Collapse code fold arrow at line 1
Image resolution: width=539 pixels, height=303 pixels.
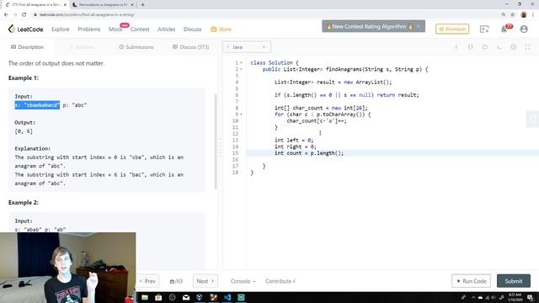[x=242, y=63]
